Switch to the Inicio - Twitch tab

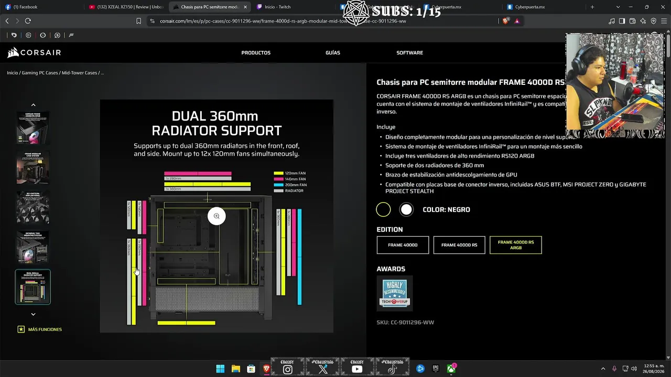(294, 7)
